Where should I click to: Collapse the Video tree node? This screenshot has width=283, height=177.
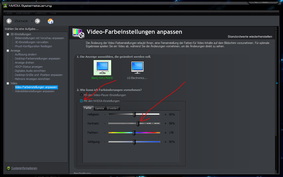click(8, 83)
